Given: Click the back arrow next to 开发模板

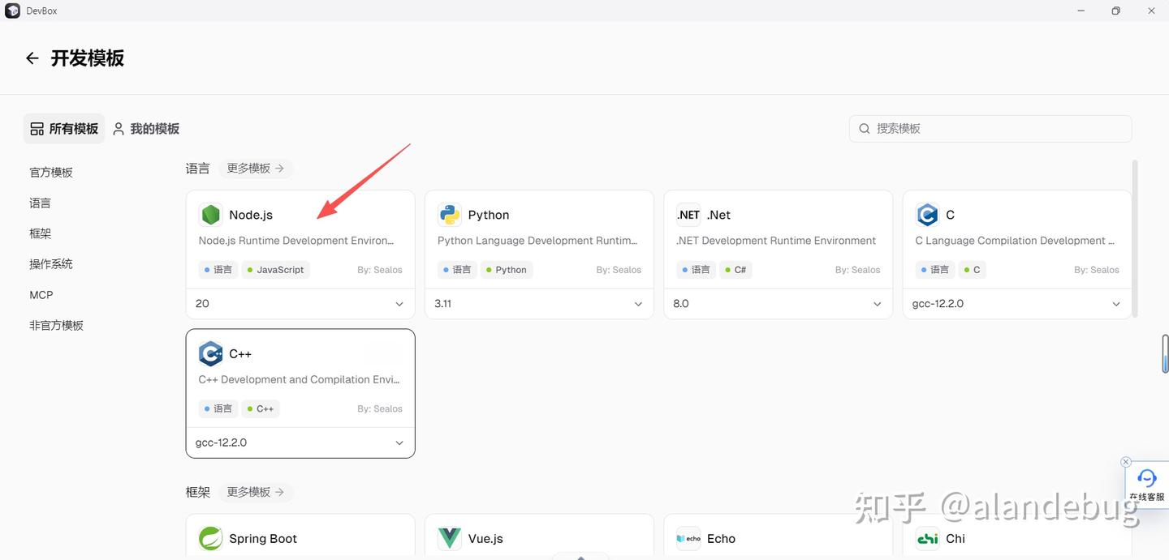Looking at the screenshot, I should click(31, 58).
